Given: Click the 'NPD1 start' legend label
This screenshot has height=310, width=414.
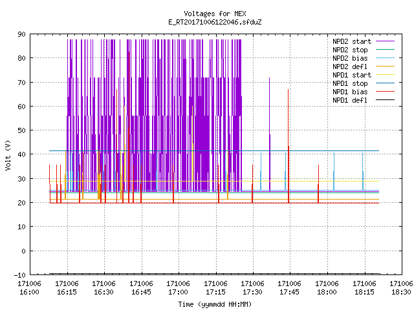Looking at the screenshot, I should tap(352, 75).
